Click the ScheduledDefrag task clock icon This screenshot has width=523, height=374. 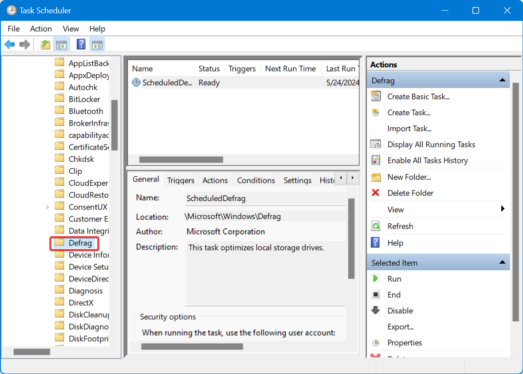click(136, 82)
